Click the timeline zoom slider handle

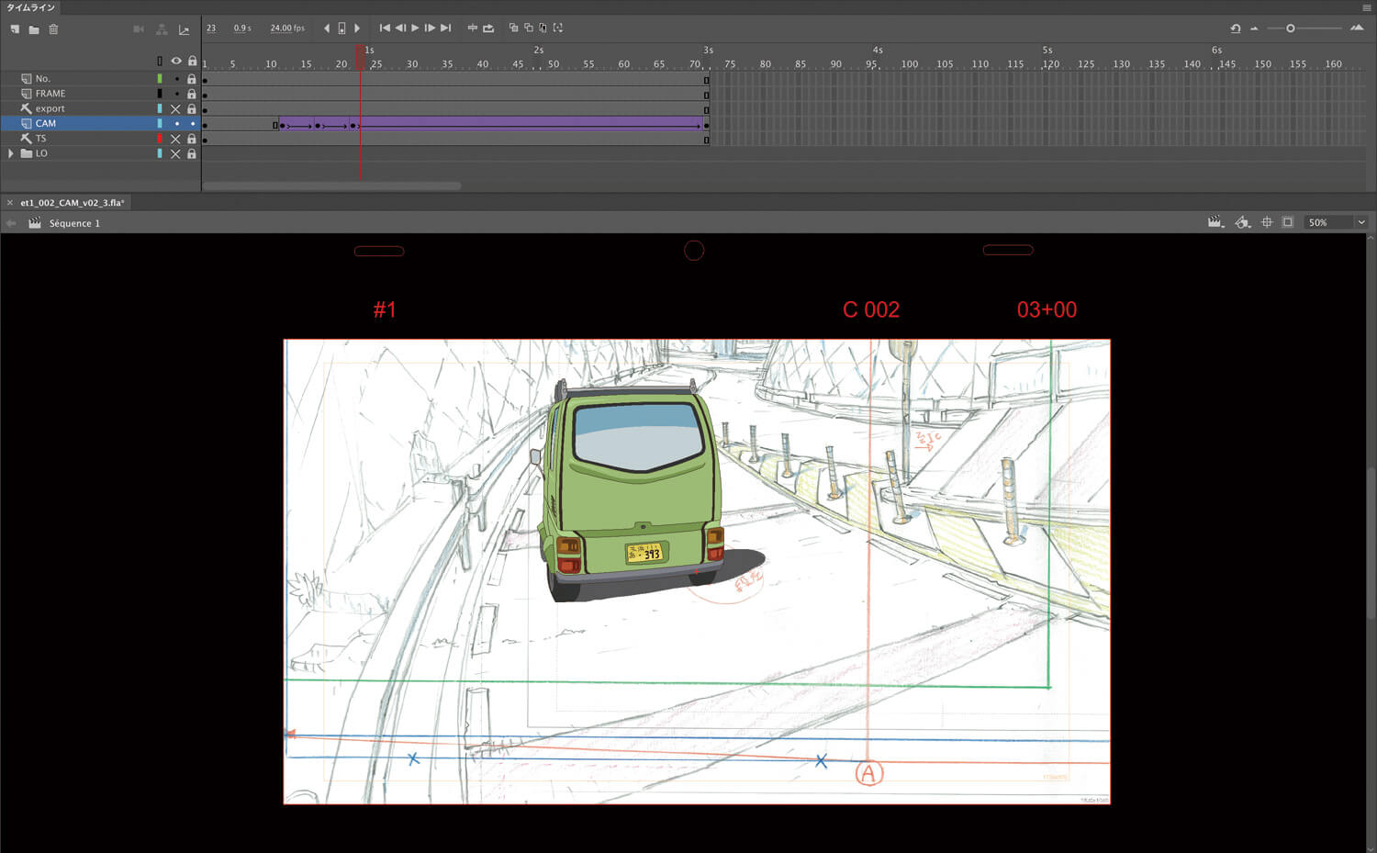click(1290, 28)
